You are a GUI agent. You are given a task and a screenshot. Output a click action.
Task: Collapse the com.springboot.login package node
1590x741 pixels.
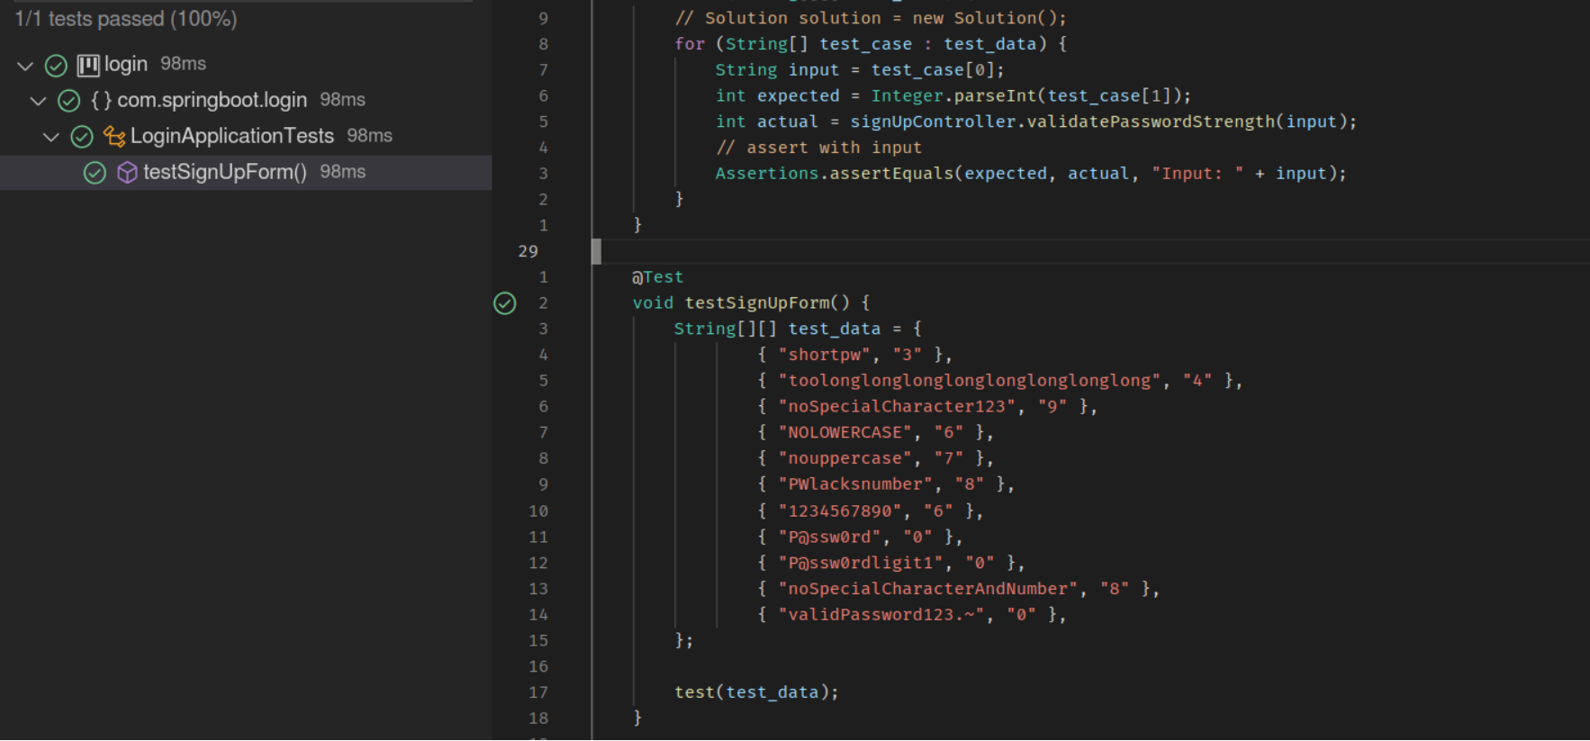[x=38, y=101]
